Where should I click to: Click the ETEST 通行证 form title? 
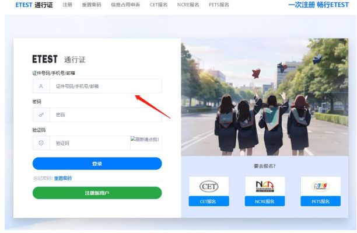click(59, 60)
